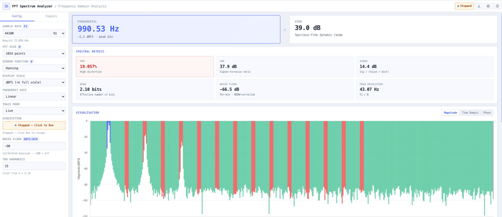502x217 pixels.
Task: Click '-2.2 dBFS · peak bin' text
Action: click(95, 37)
